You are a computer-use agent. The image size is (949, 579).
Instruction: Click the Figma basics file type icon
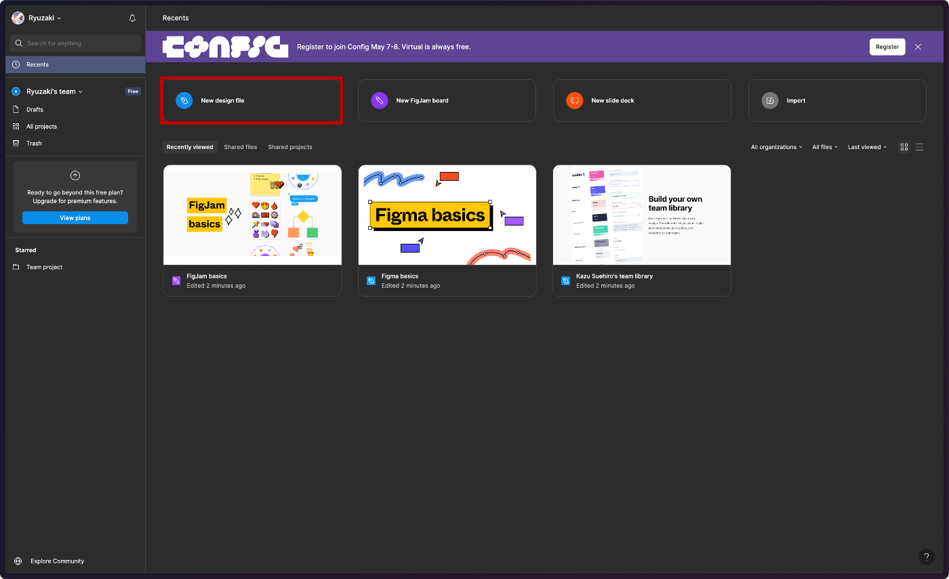371,280
